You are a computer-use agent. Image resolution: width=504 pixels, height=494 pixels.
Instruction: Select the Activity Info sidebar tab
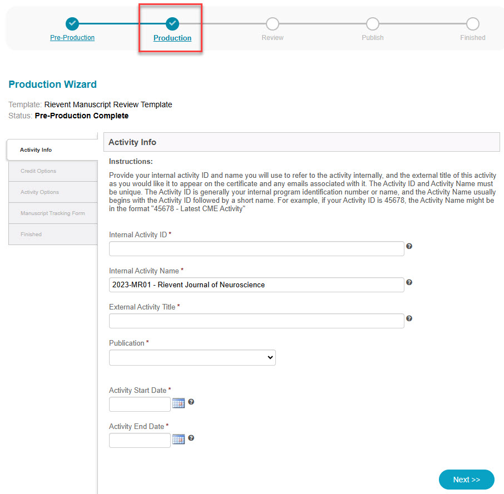point(52,150)
